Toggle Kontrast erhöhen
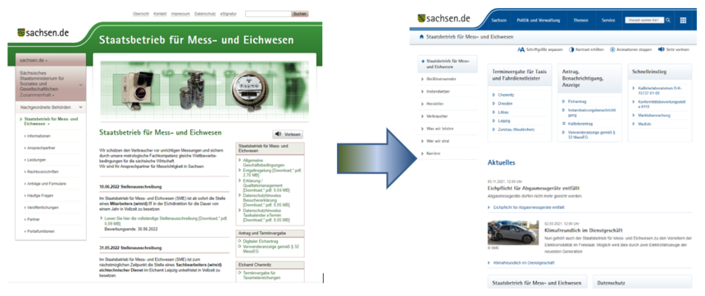This screenshot has width=705, height=296. [x=585, y=49]
